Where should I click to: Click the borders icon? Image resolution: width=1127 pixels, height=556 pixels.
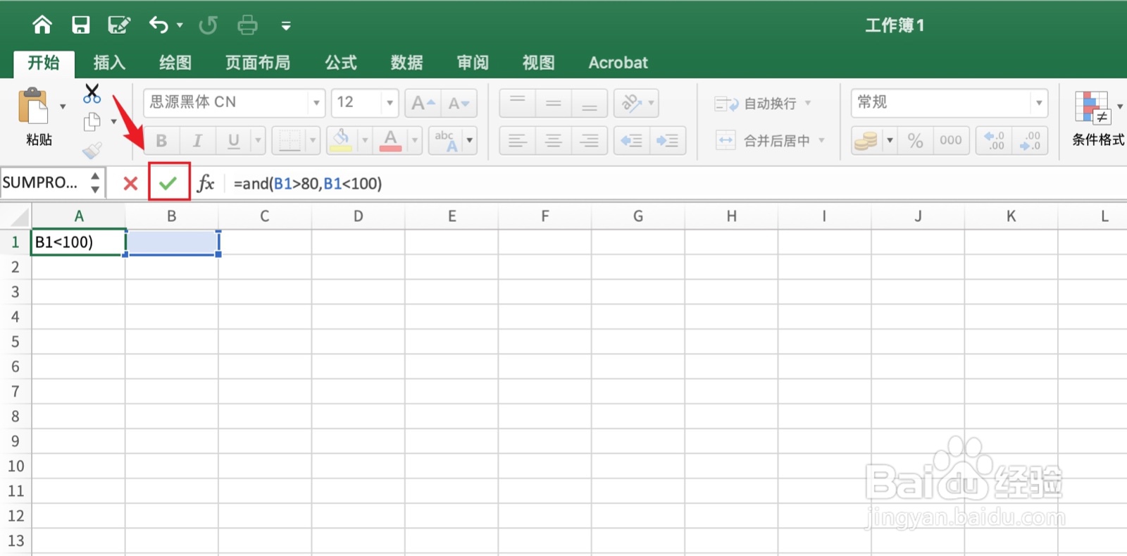[289, 140]
